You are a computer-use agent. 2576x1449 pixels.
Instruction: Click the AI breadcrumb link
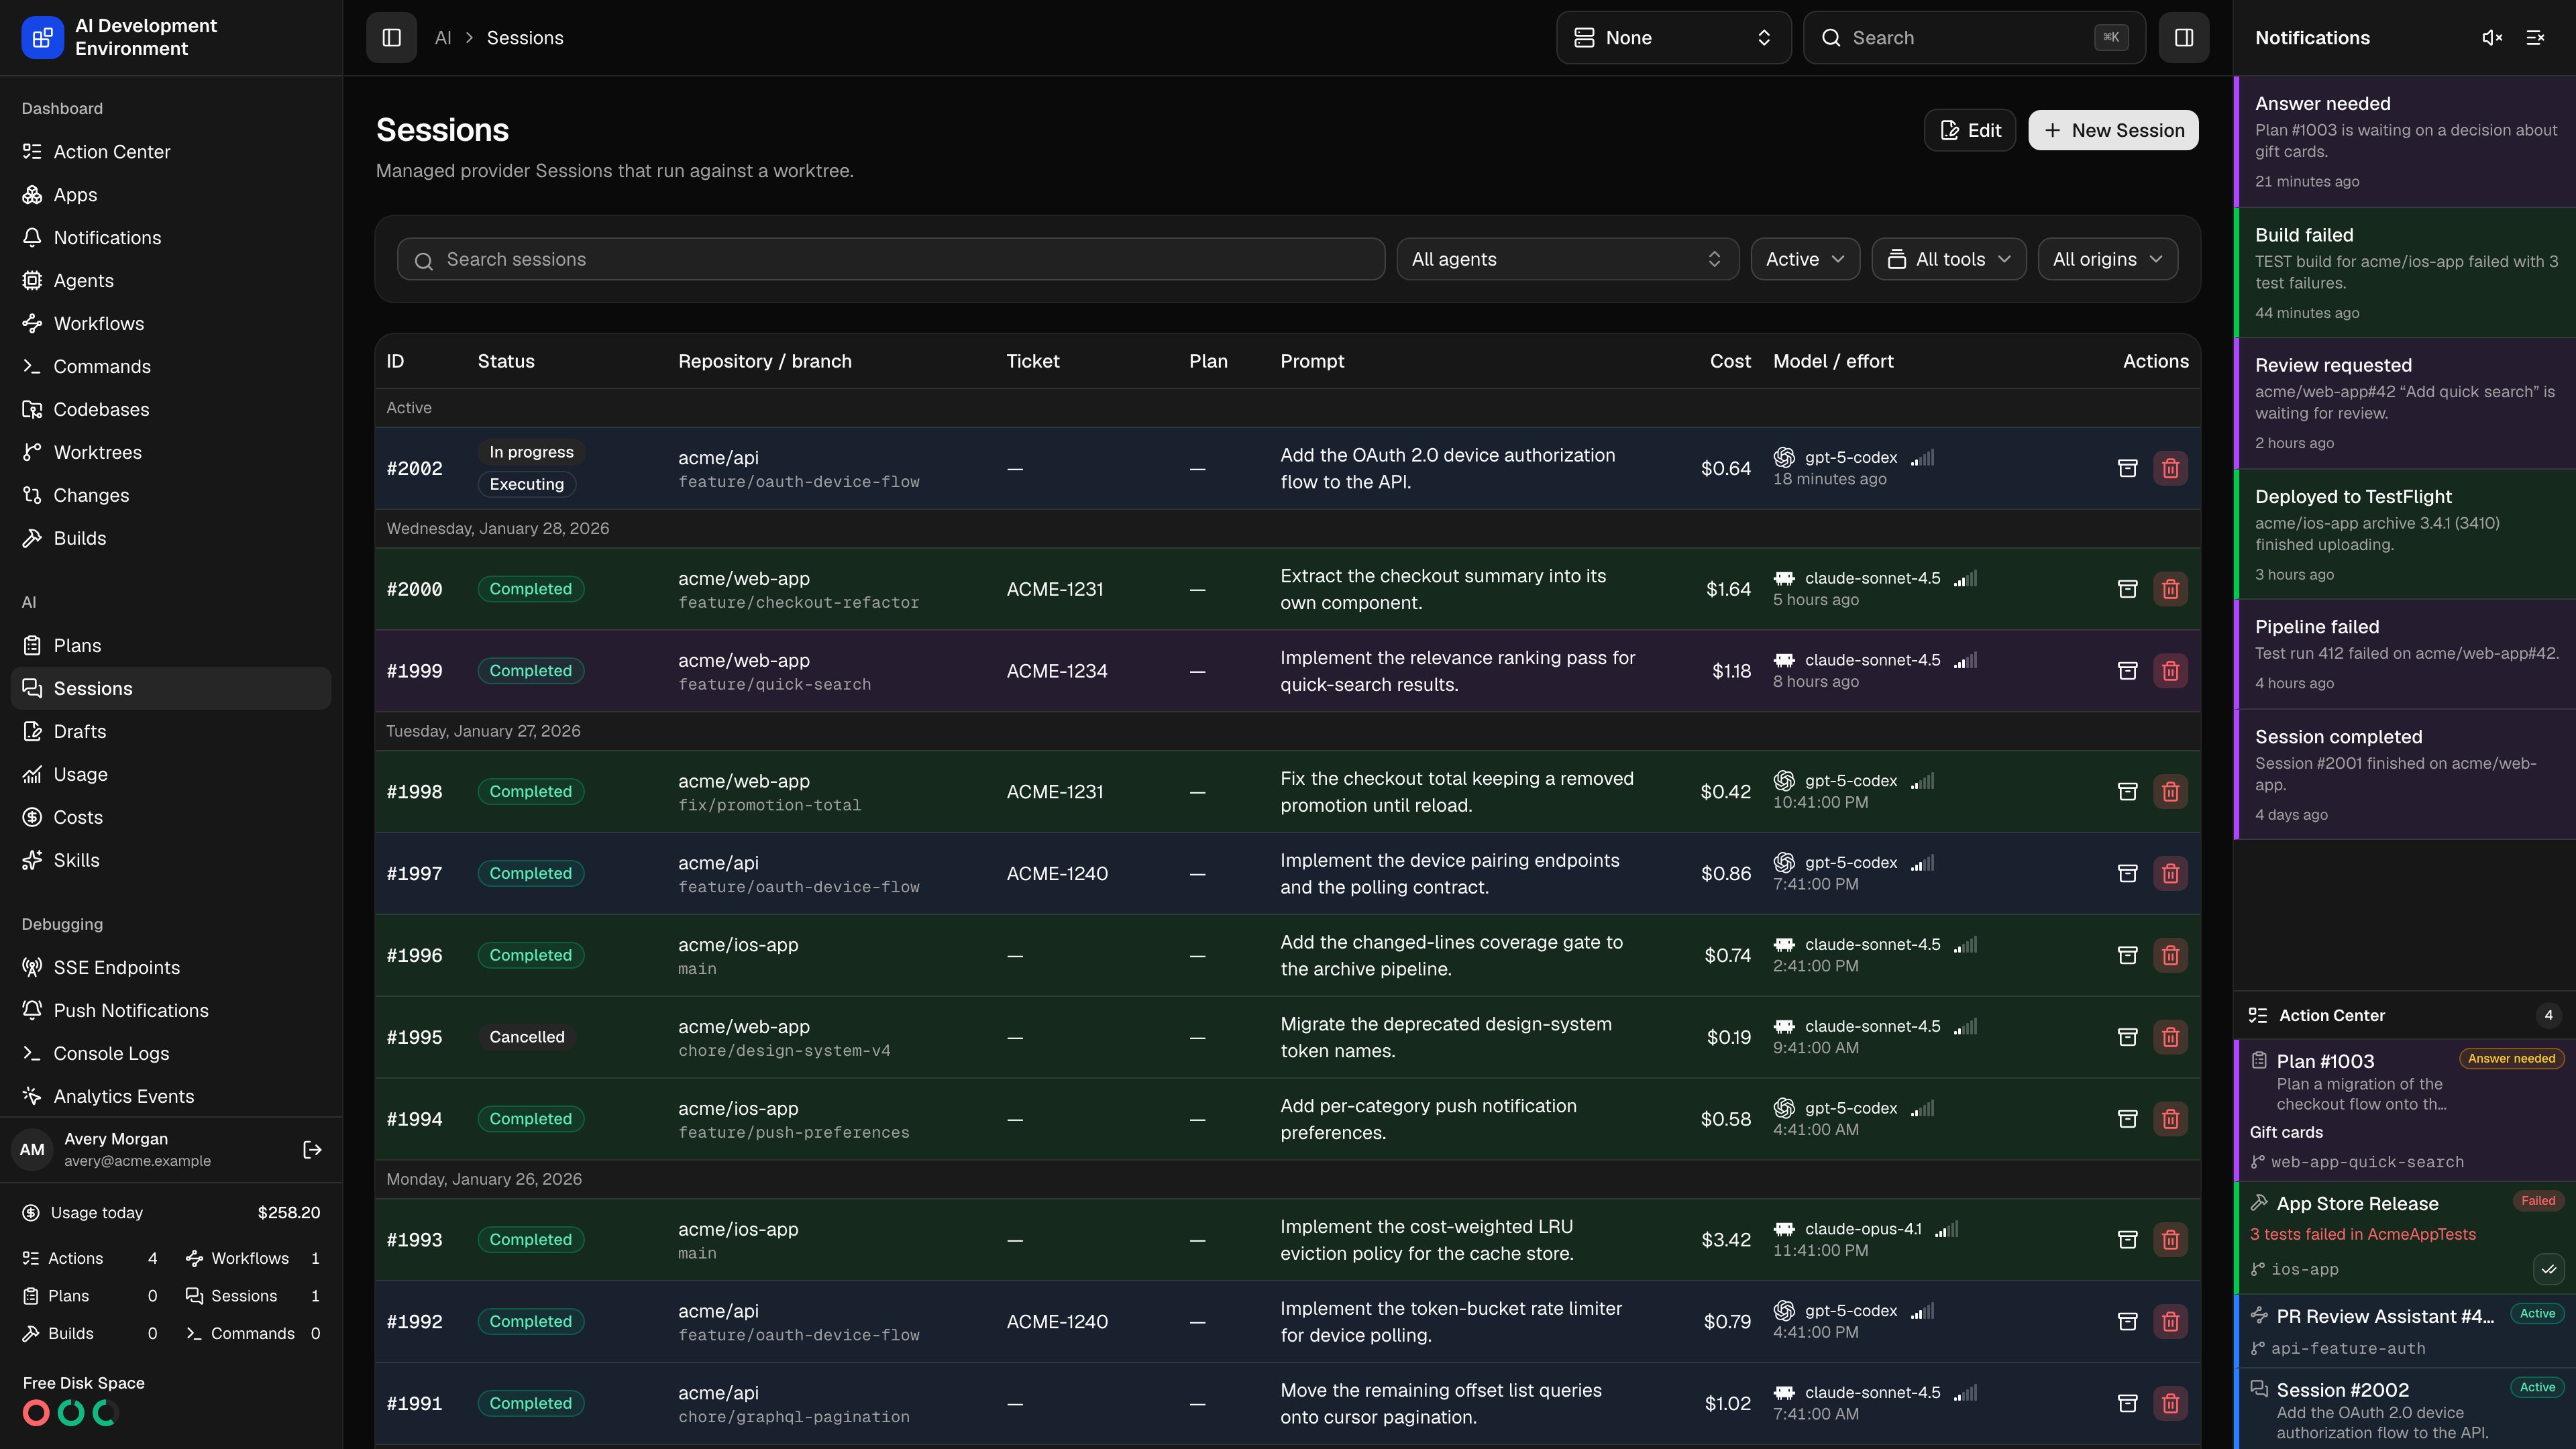tap(443, 38)
